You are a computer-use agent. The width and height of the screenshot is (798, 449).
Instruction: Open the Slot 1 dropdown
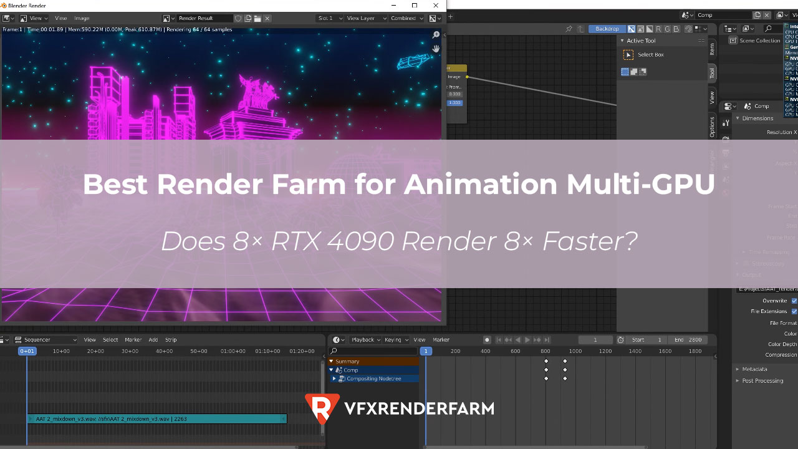(330, 19)
